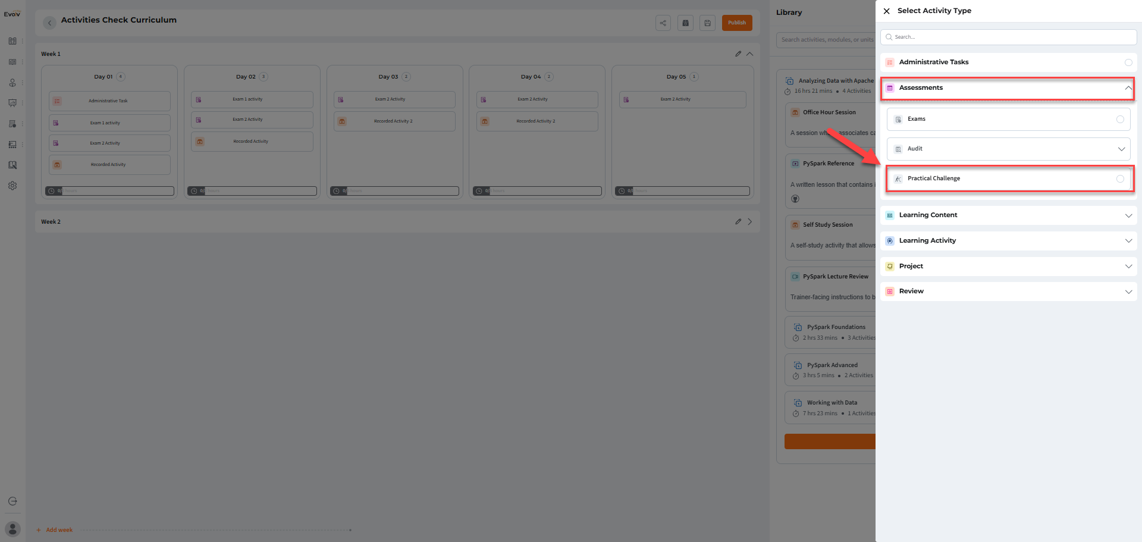The height and width of the screenshot is (542, 1142).
Task: Edit Week 2 with the pencil icon
Action: 738,221
